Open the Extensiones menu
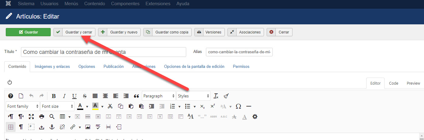This screenshot has height=140, width=424. click(x=158, y=4)
